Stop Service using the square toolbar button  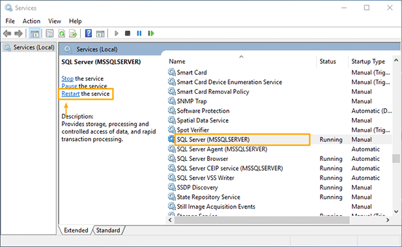128,33
